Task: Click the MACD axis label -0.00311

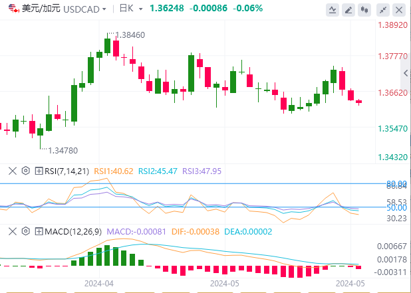Action: [x=390, y=272]
